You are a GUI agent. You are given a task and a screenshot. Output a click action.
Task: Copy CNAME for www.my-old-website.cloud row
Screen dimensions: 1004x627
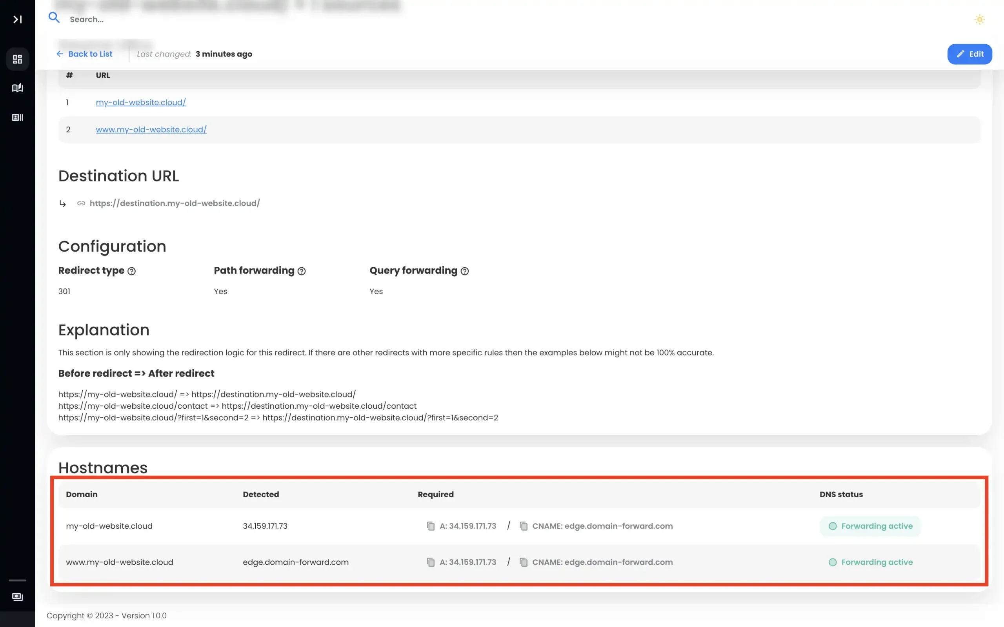[x=523, y=562]
